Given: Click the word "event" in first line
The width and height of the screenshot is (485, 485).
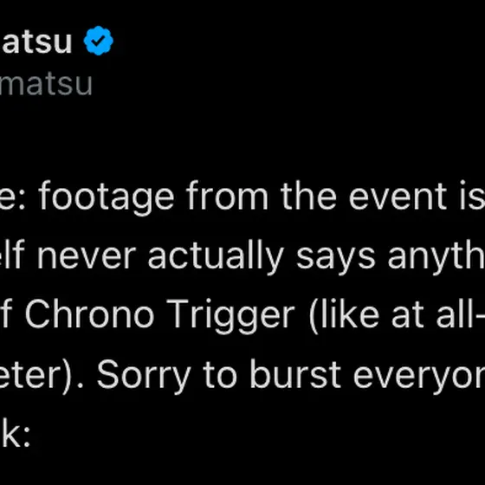Looking at the screenshot, I should coord(398,197).
